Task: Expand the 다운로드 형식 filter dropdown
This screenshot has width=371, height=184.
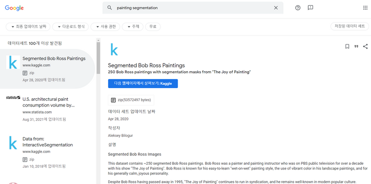Action: tap(71, 26)
